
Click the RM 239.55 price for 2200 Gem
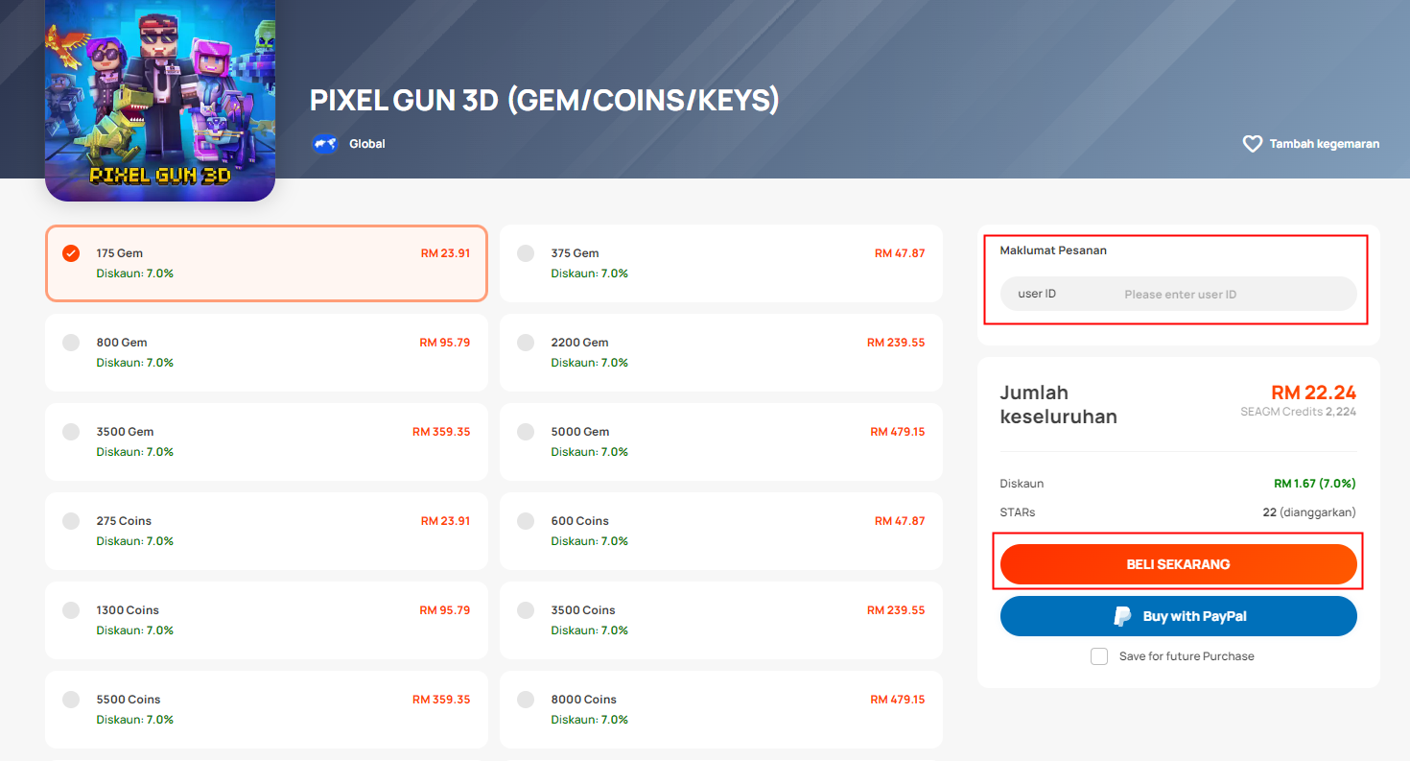pyautogui.click(x=896, y=343)
